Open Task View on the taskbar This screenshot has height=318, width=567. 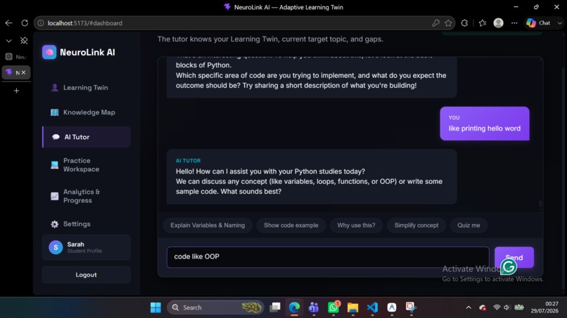coord(275,307)
